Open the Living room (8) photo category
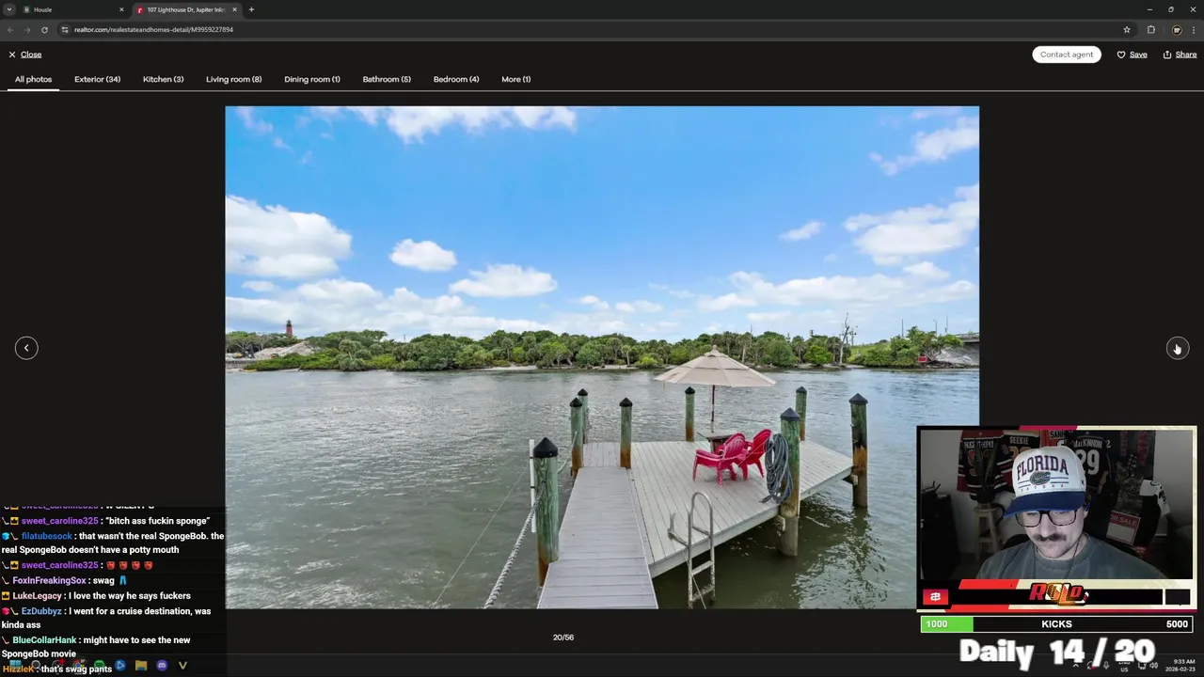This screenshot has height=677, width=1204. pos(233,79)
